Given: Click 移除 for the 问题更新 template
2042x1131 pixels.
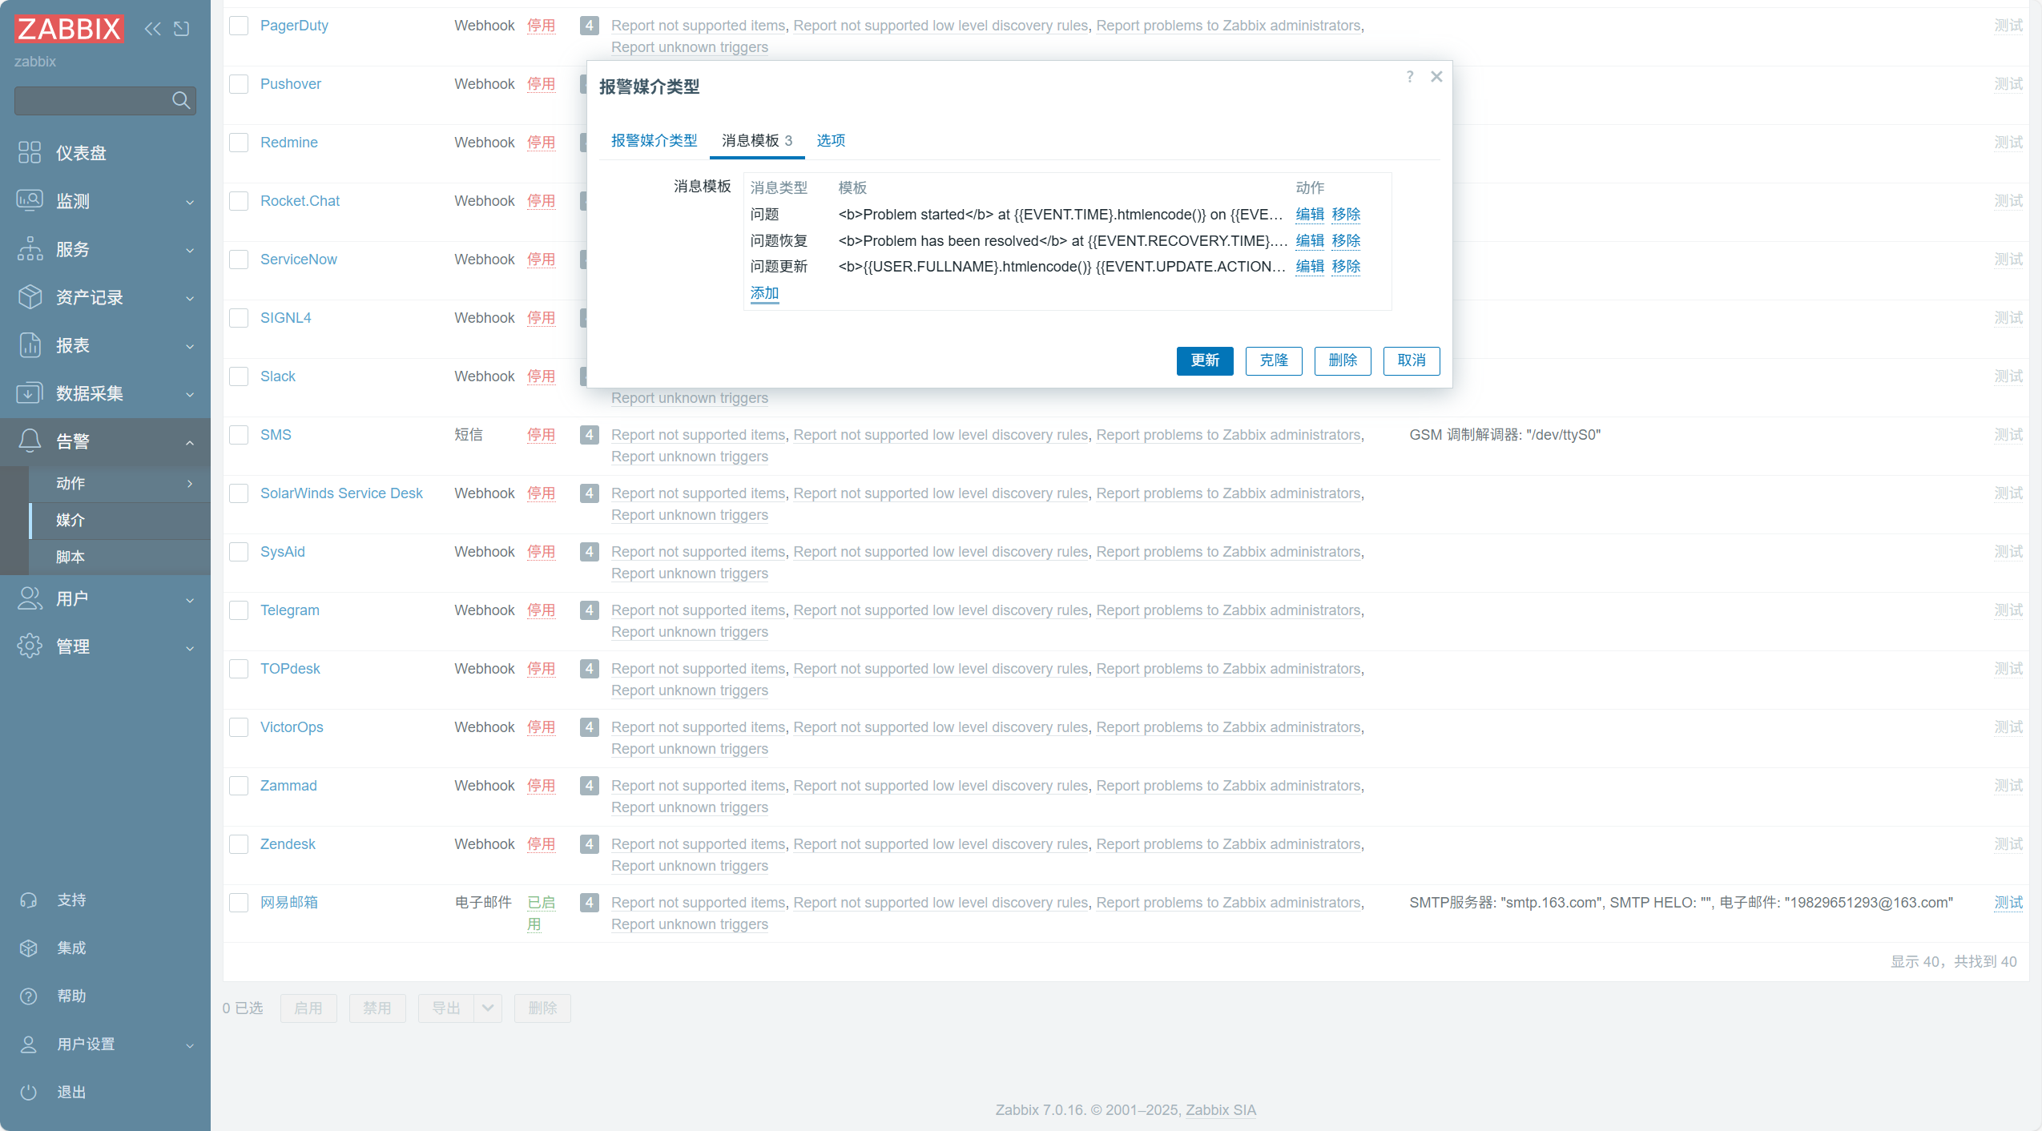Looking at the screenshot, I should click(1346, 266).
